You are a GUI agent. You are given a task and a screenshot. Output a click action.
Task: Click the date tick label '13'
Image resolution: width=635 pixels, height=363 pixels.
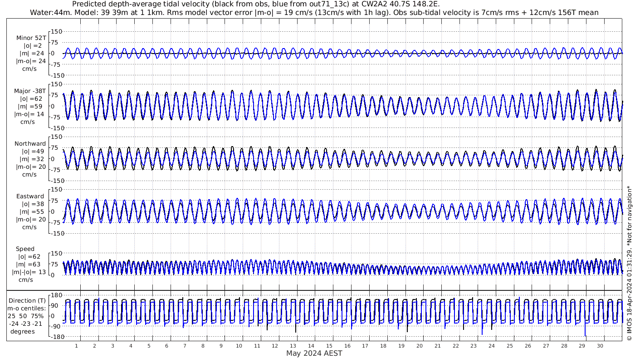(x=293, y=346)
